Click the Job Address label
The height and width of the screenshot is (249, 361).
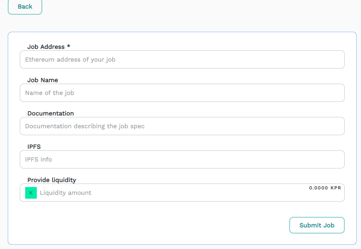click(x=46, y=47)
